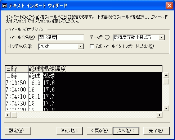Screen dimensions: 175x140
Task: Close the テキスト インポート ウィザード window
Action: 169,5
